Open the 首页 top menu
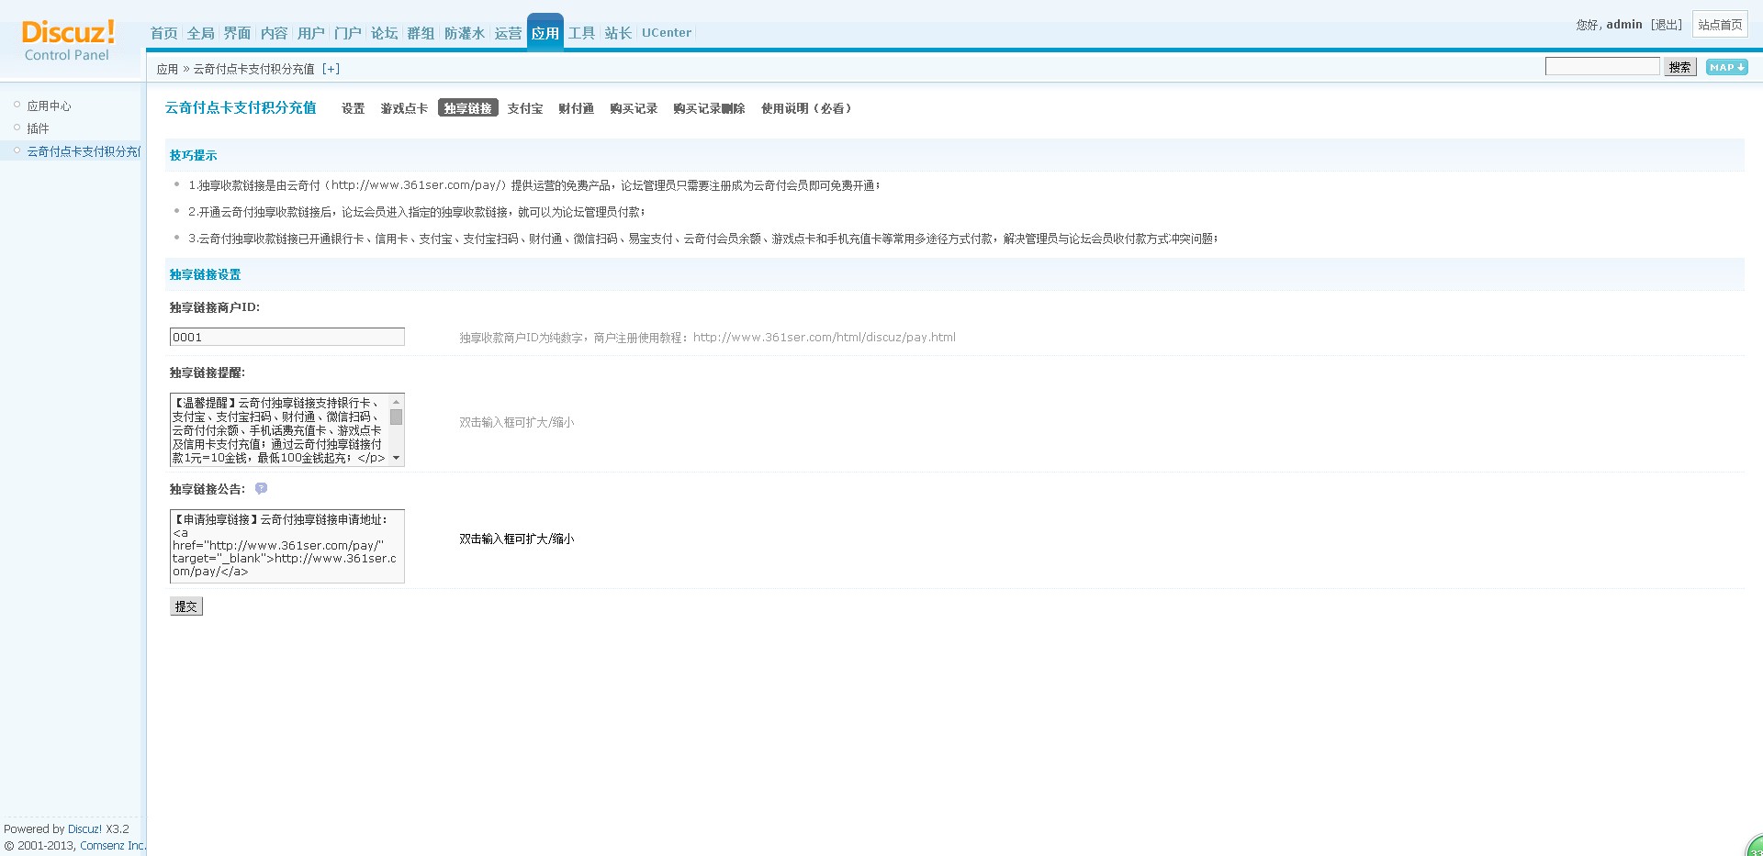1763x856 pixels. click(163, 33)
